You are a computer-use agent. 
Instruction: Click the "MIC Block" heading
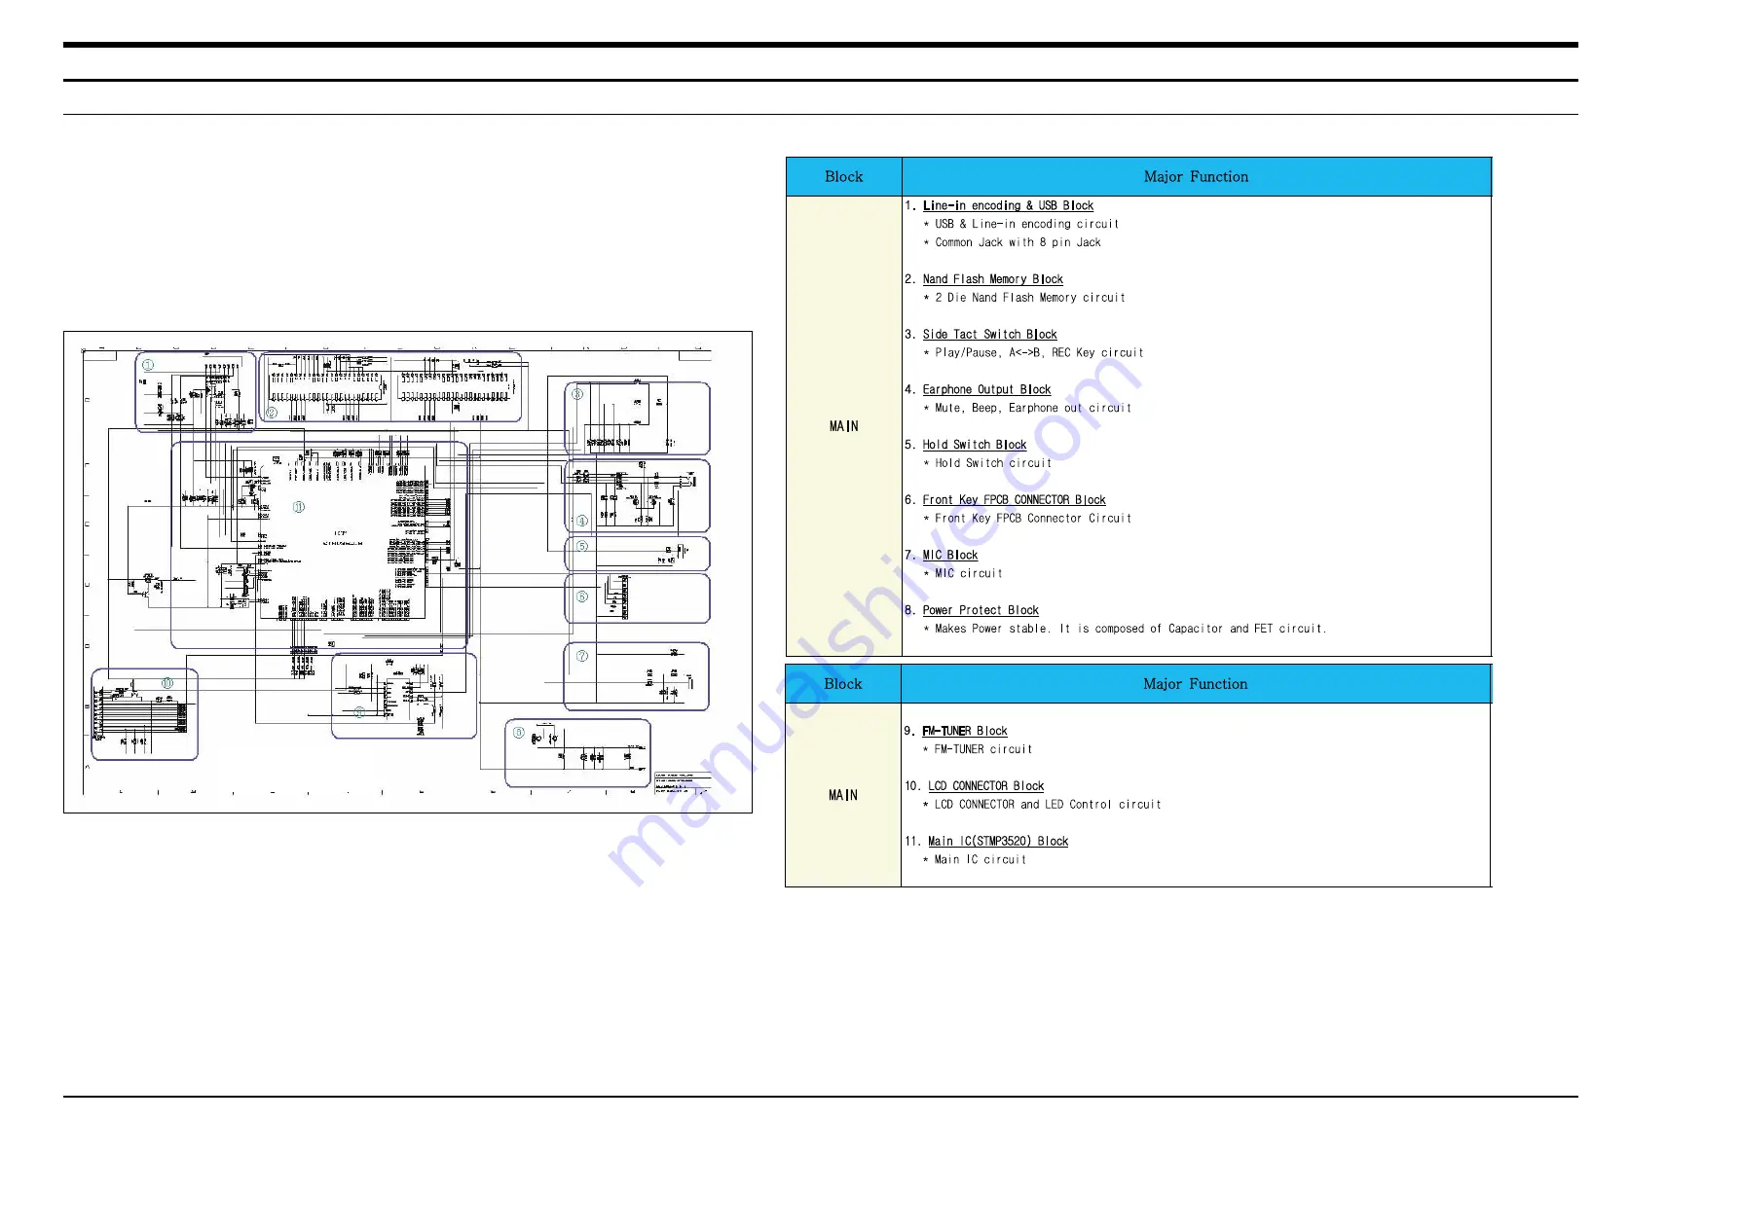(950, 555)
